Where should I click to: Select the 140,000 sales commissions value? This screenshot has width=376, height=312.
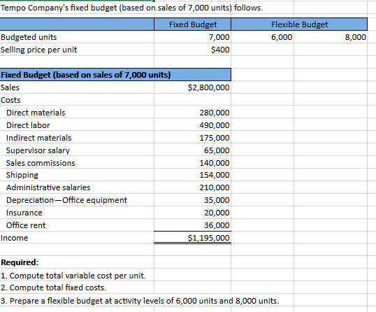(193, 163)
